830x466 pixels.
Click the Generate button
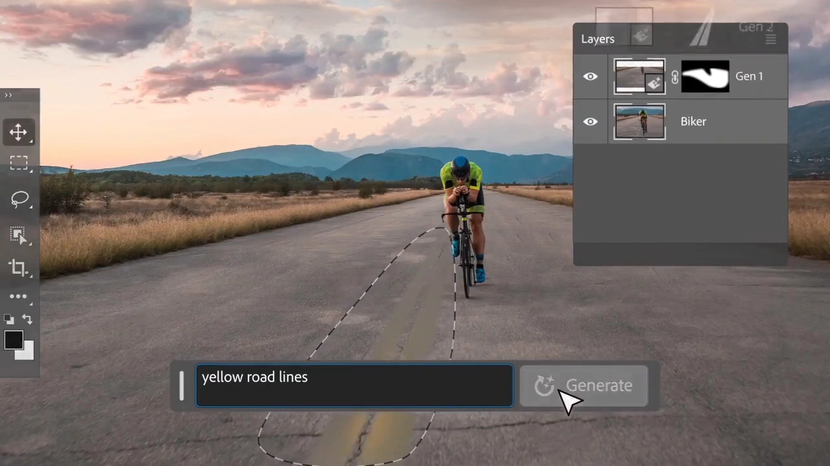coord(584,386)
